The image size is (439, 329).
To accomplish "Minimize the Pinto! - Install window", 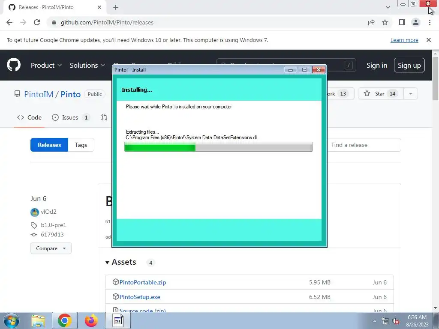I will pos(290,70).
